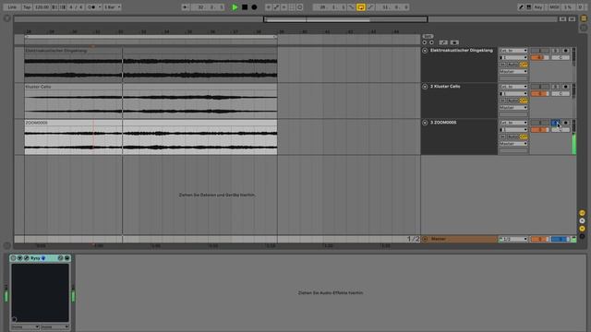591x332 pixels.
Task: Toggle In/Out section show button
Action: tap(582, 213)
